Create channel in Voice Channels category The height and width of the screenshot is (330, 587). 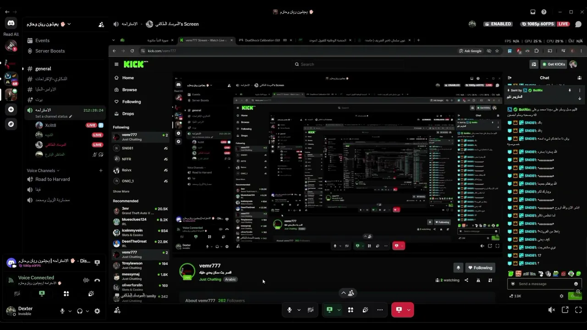coord(101,170)
